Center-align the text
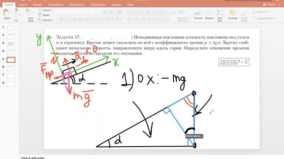This screenshot has height=159, width=284. (136, 19)
